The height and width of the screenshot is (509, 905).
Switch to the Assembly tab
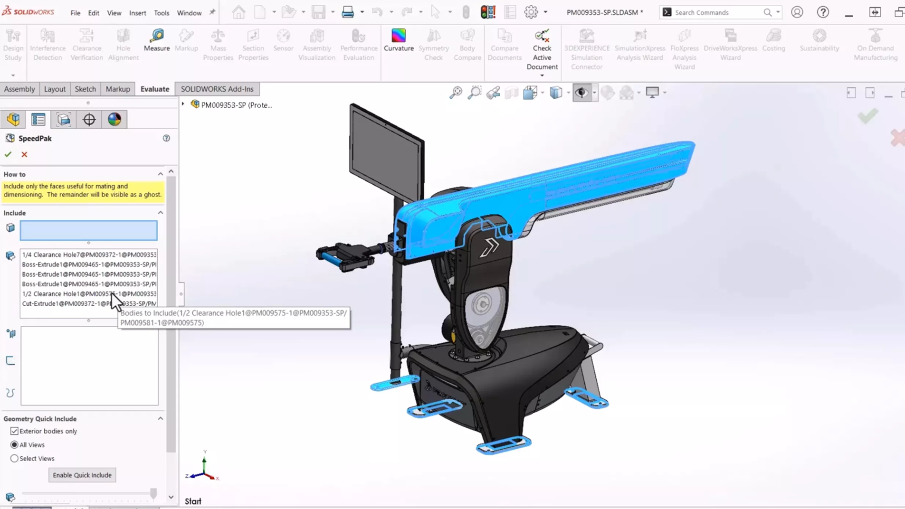tap(19, 89)
